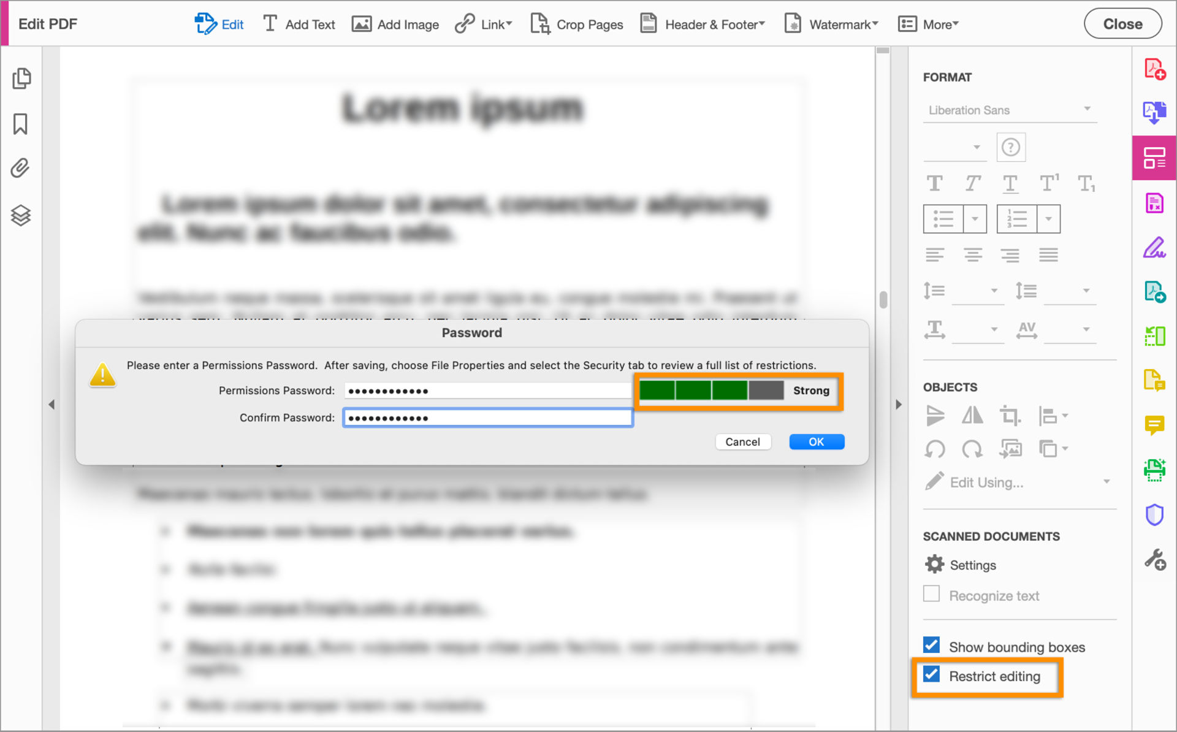Viewport: 1177px width, 732px height.
Task: Enable the Recognize text checkbox
Action: (x=931, y=593)
